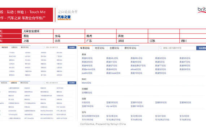206x130 pixels.
Task: Select the 儿童安全座椅 table cell
Action: (38, 31)
